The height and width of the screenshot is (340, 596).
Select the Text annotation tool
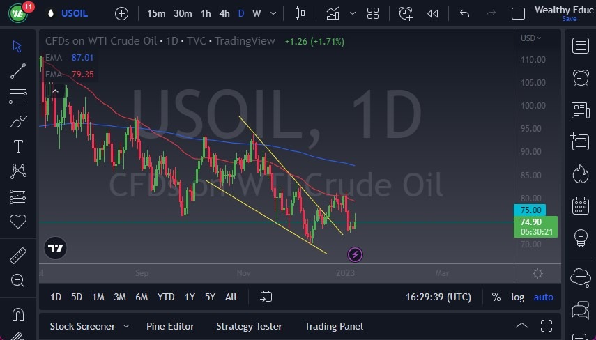(x=18, y=146)
